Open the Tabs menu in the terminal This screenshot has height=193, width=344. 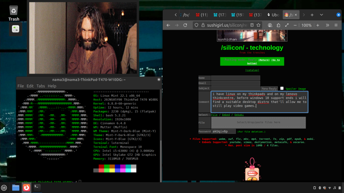41,86
